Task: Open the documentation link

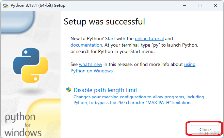Action: [x=86, y=45]
